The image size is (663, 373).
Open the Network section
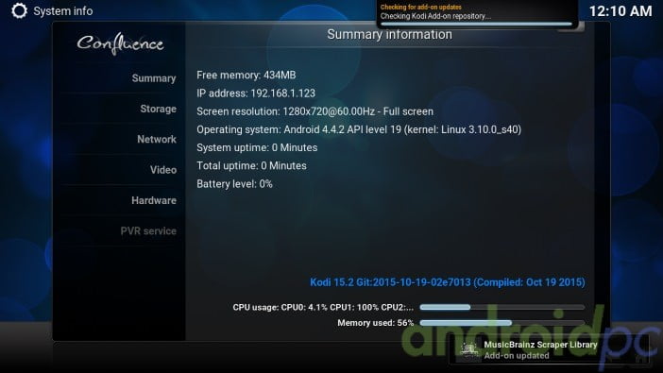[x=157, y=139]
